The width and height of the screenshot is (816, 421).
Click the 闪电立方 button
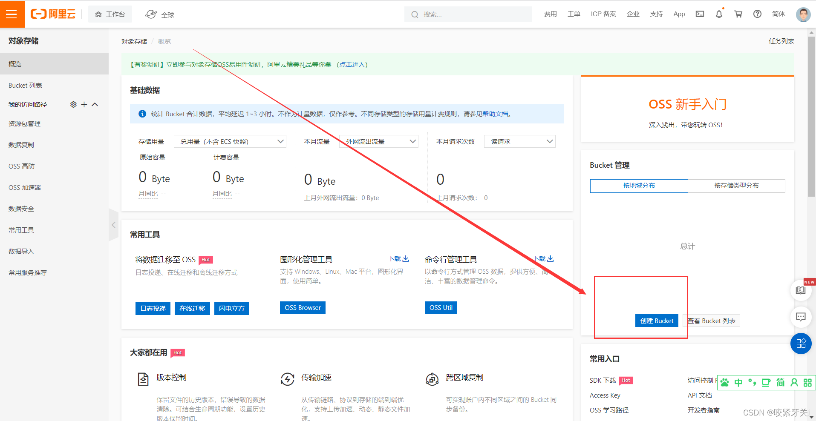coord(231,308)
